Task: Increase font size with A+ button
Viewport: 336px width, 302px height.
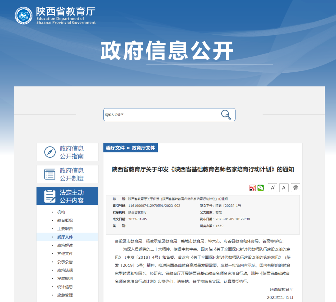Action: 273,188
